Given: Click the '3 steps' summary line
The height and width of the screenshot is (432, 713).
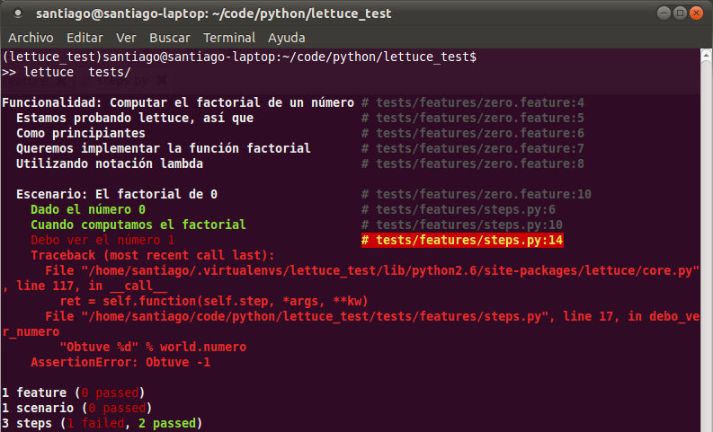Looking at the screenshot, I should [x=102, y=423].
